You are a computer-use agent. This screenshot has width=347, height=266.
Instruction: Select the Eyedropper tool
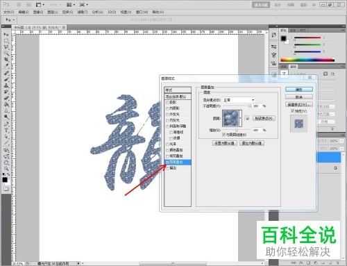(x=6, y=66)
